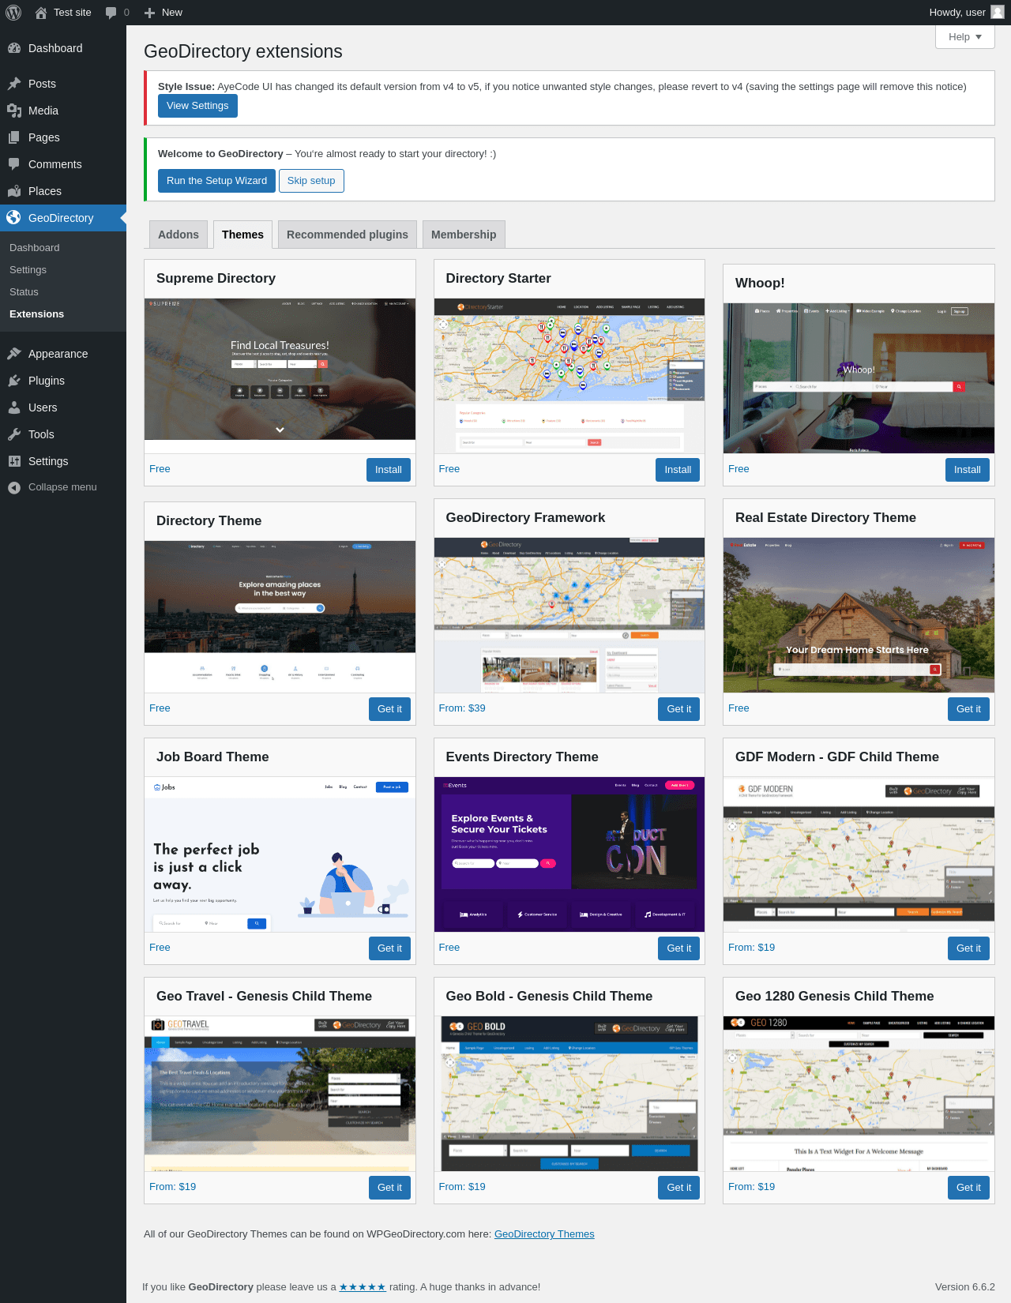Open GeoDirectory Dashboard submenu item

[35, 248]
